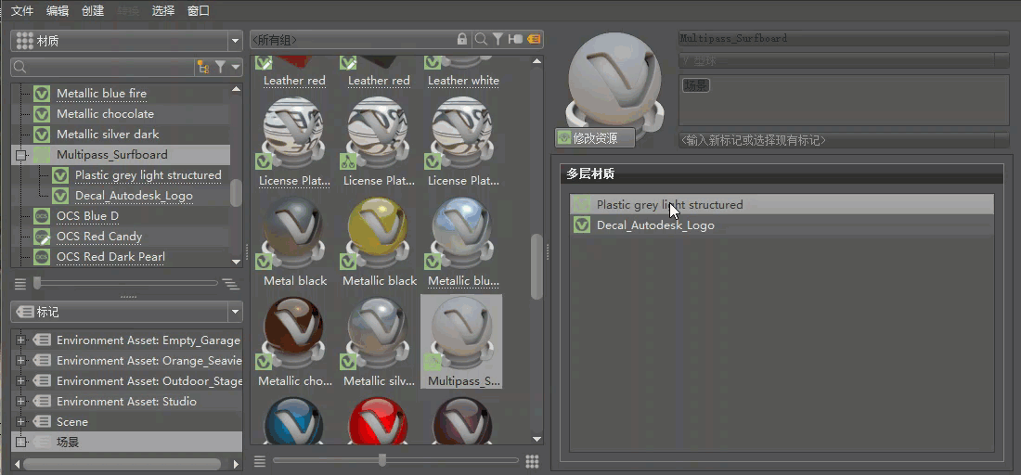This screenshot has height=475, width=1021.
Task: Click the scroll down arrow of tree
Action: (x=237, y=262)
